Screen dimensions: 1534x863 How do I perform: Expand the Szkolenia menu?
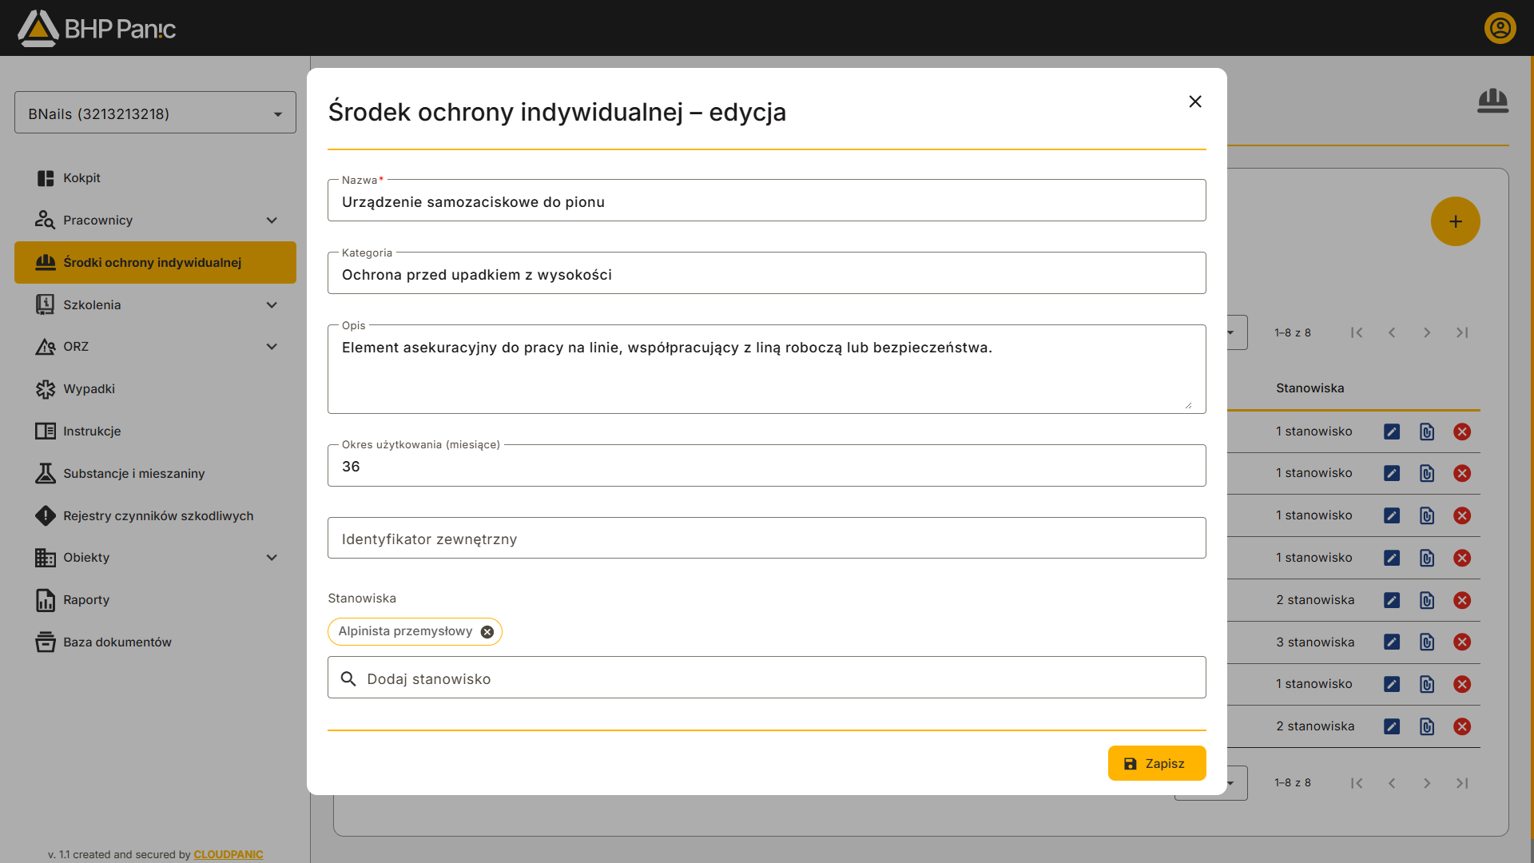272,305
